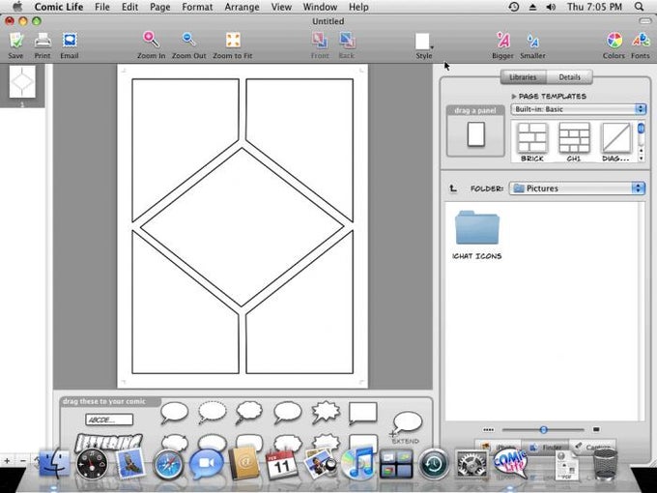This screenshot has width=657, height=493.
Task: Click the Smaller text icon
Action: (532, 41)
